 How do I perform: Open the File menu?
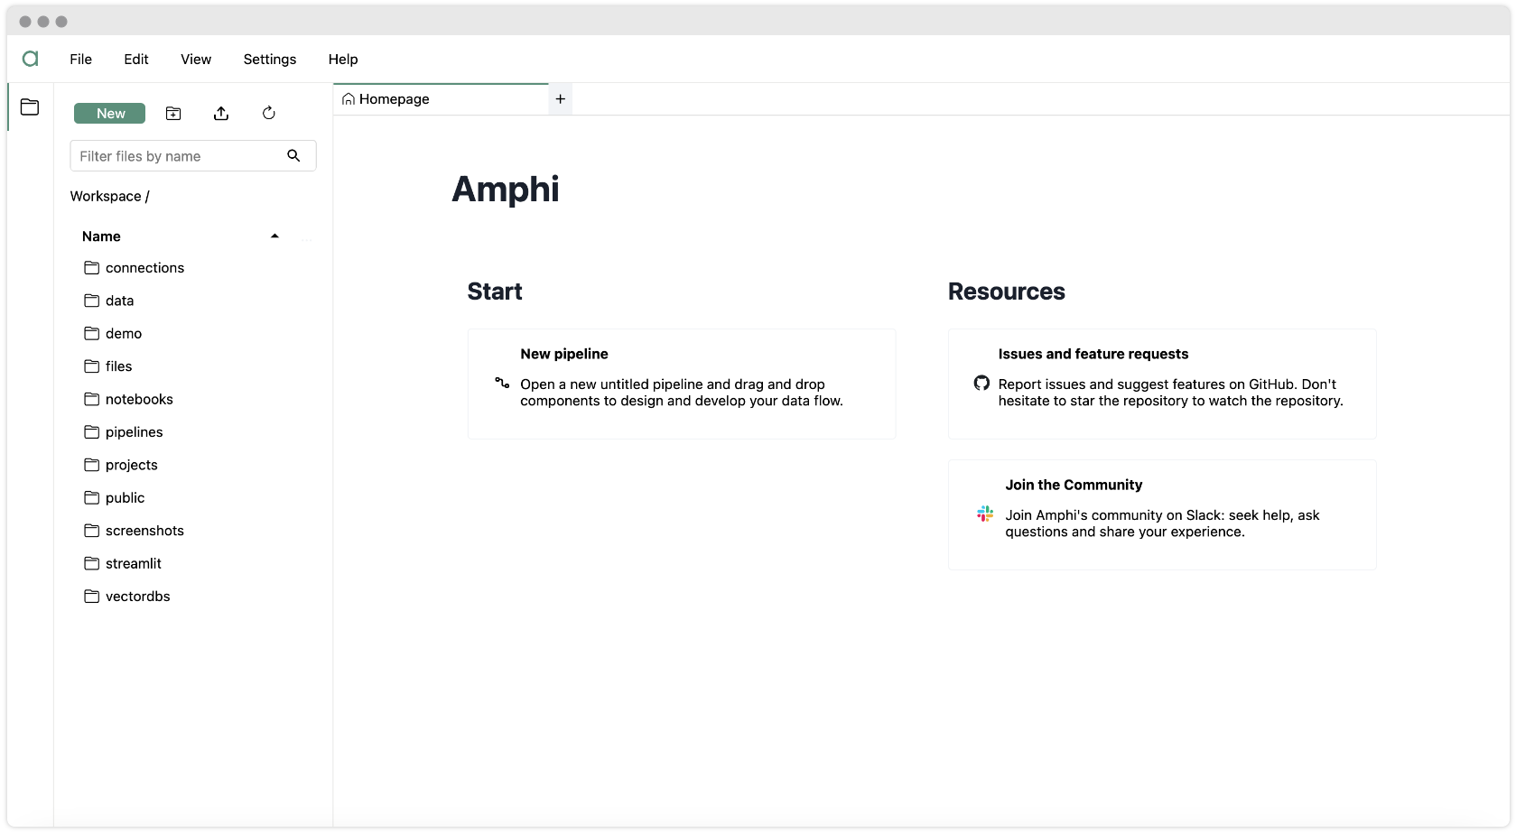(80, 59)
